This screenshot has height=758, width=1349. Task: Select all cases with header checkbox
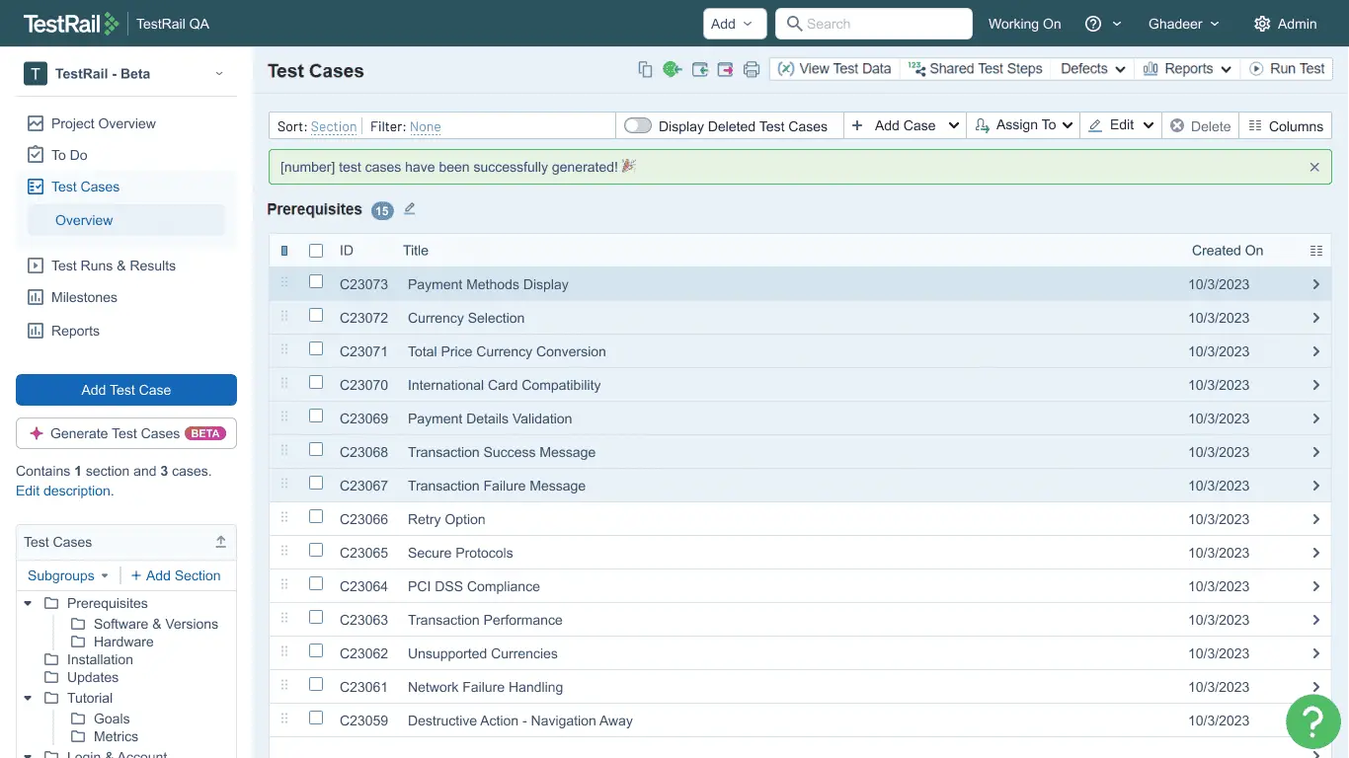pos(316,251)
